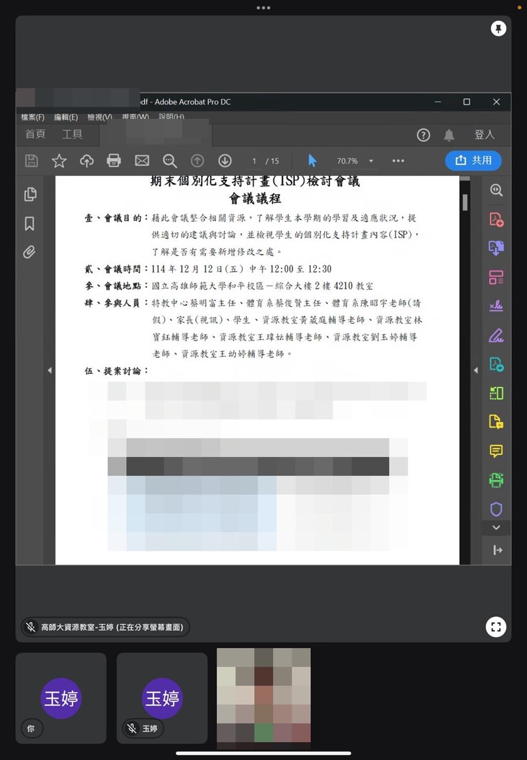Image resolution: width=527 pixels, height=760 pixels.
Task: Activate the selection arrow tool
Action: click(312, 161)
